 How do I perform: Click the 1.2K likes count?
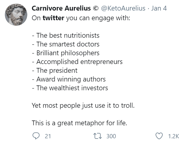coord(173,136)
